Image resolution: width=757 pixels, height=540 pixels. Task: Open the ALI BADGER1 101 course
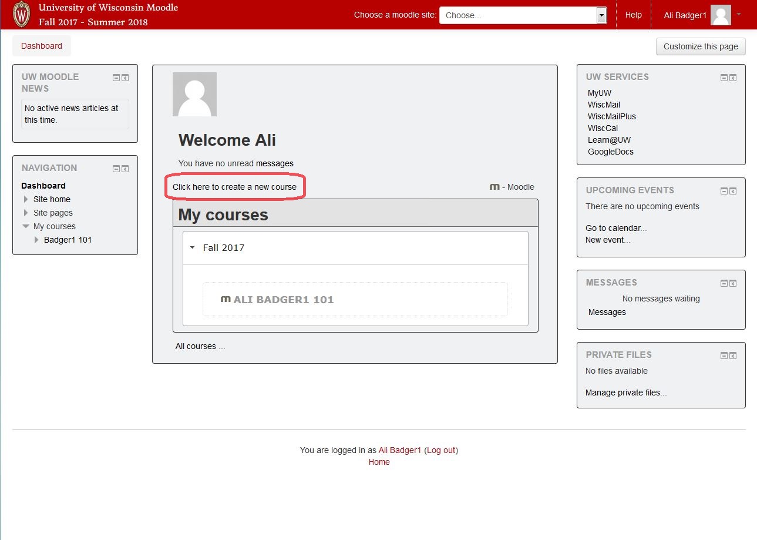[x=284, y=300]
